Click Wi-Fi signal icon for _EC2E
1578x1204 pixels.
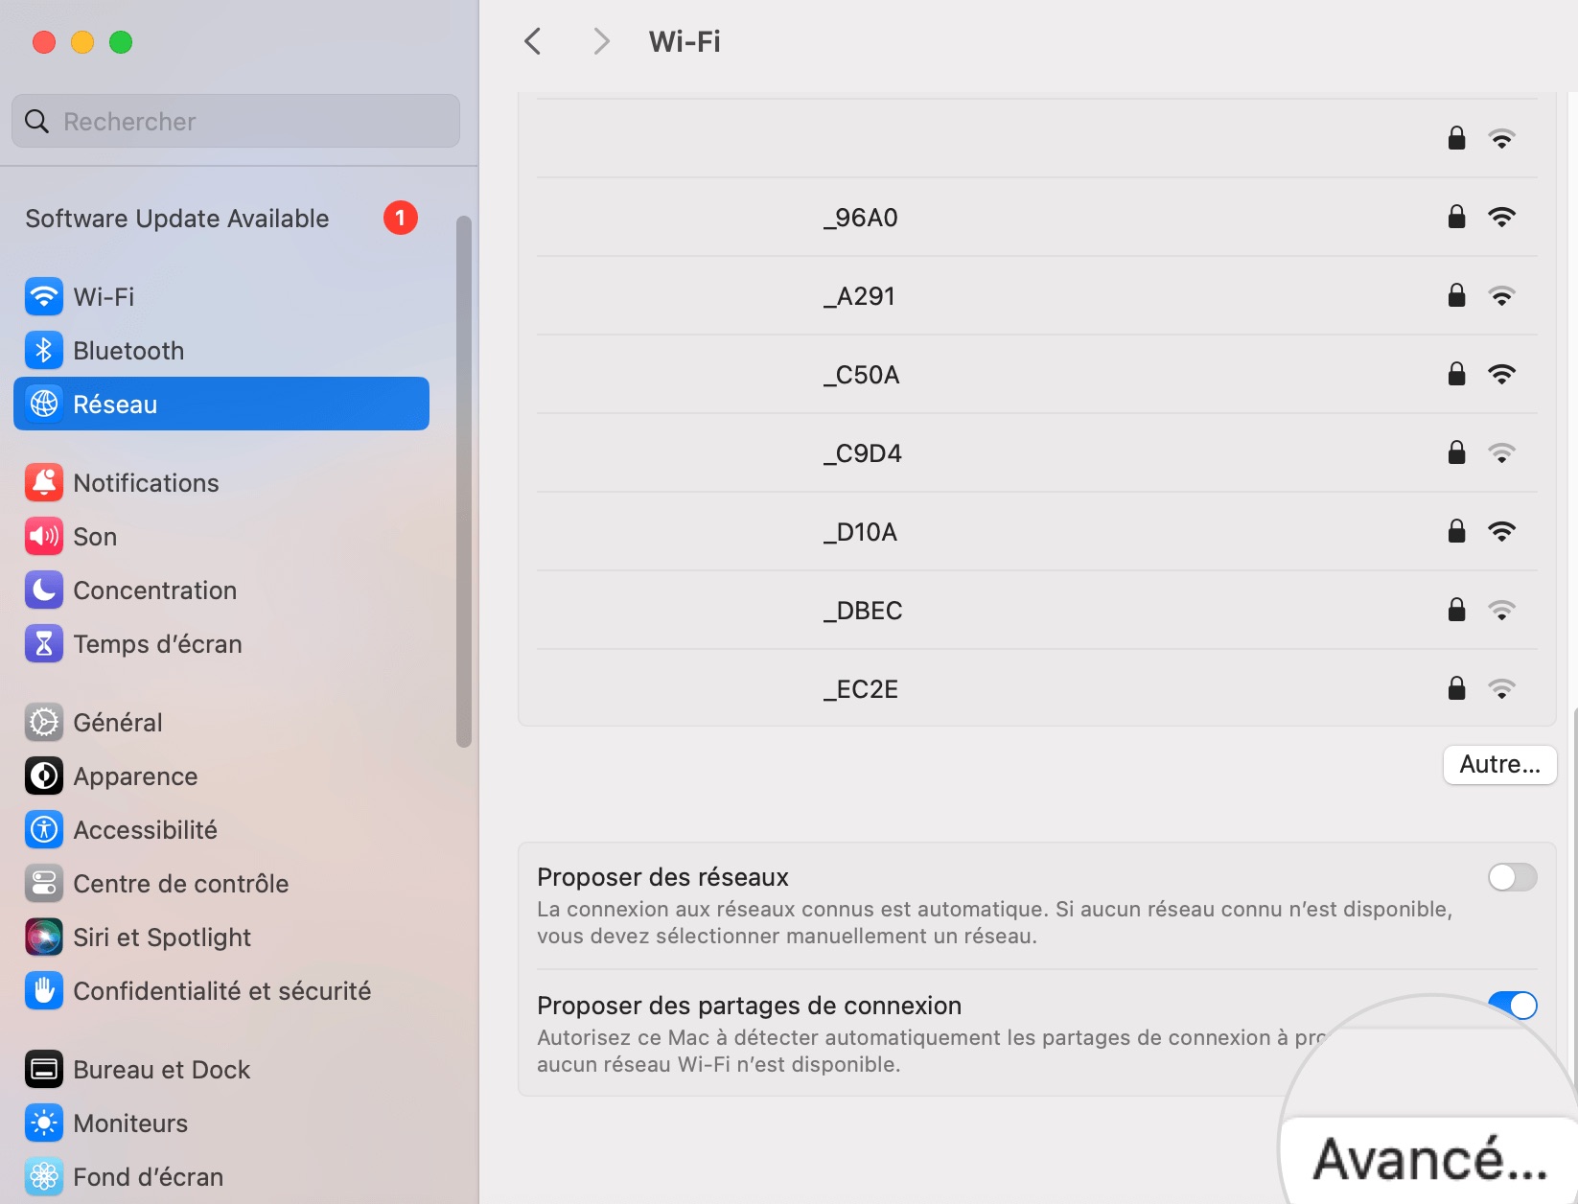[x=1501, y=689]
